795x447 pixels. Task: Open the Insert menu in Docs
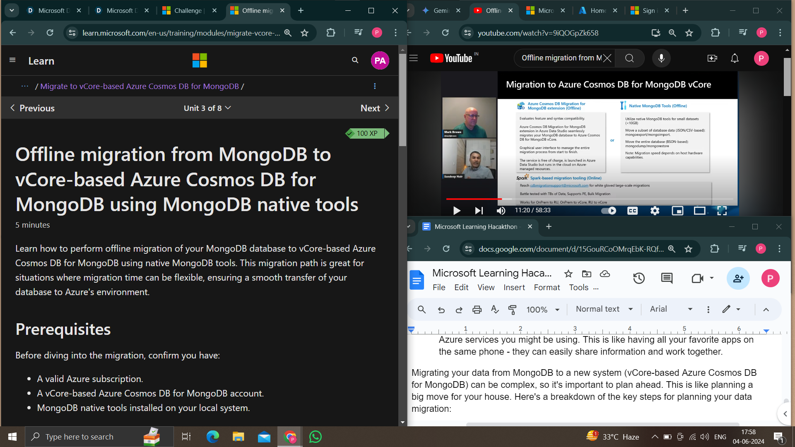514,287
